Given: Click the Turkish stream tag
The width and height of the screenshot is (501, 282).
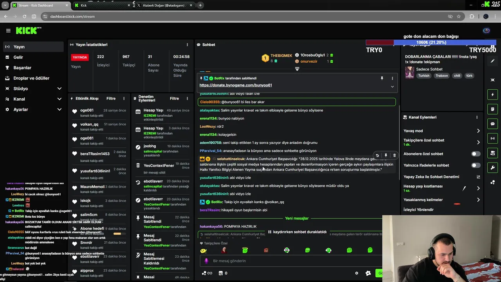Looking at the screenshot, I should pyautogui.click(x=424, y=76).
